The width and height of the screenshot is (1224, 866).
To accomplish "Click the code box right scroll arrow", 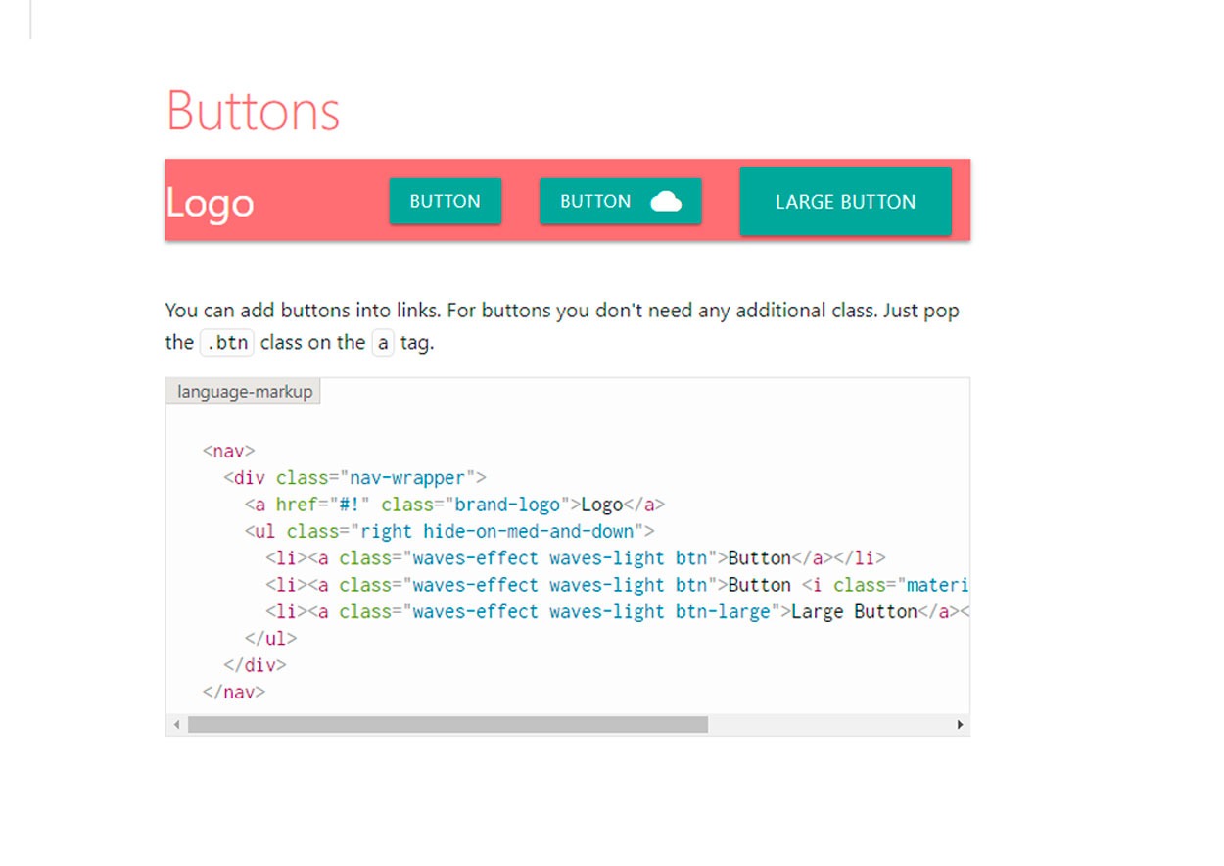I will point(961,725).
